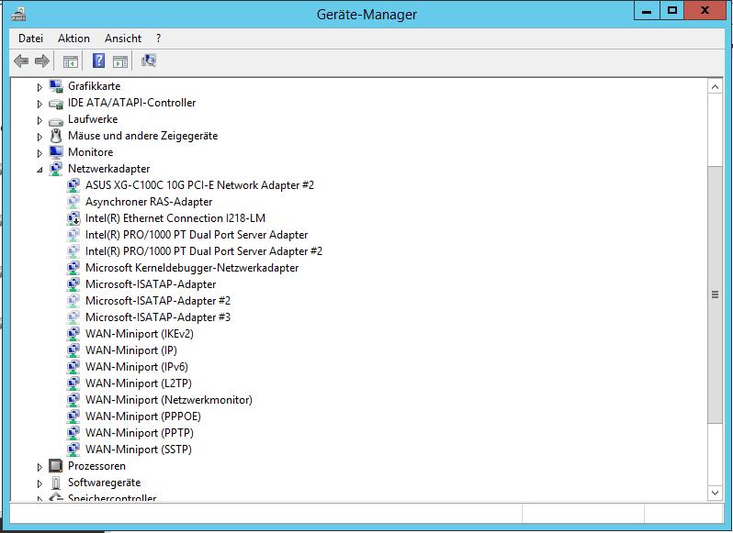Viewport: 733px width, 533px height.
Task: Select Intel(R) Ethernet Connection I218-LM
Action: 175,218
